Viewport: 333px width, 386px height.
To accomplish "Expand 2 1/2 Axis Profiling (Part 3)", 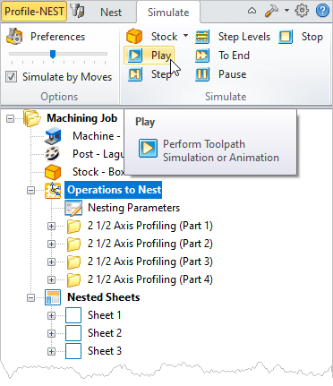I will pos(51,262).
